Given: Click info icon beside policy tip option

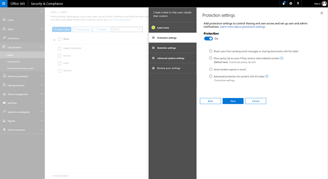Looking at the screenshot, I should [282, 58].
